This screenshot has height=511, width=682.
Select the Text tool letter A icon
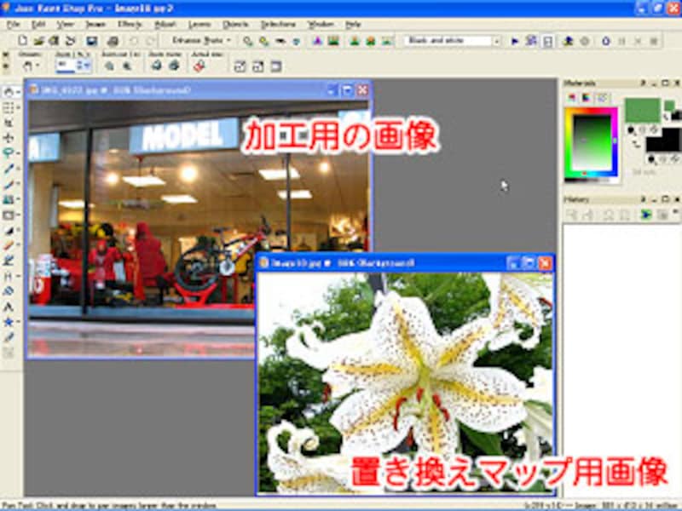(8, 307)
